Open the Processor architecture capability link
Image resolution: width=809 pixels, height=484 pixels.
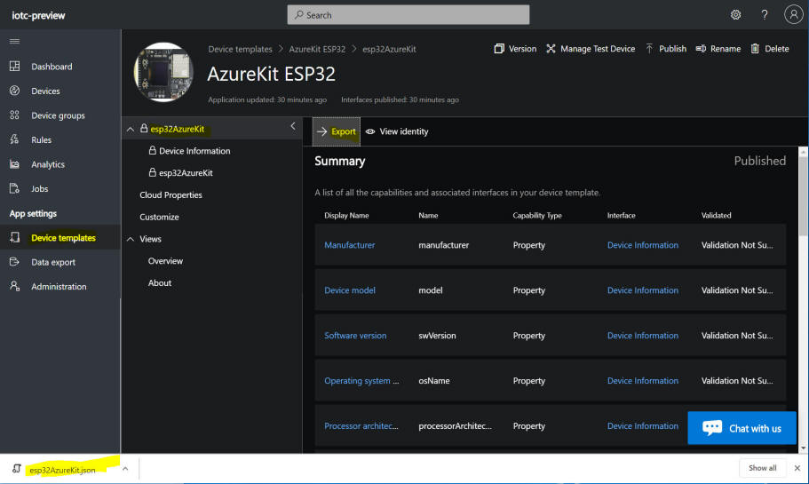361,425
